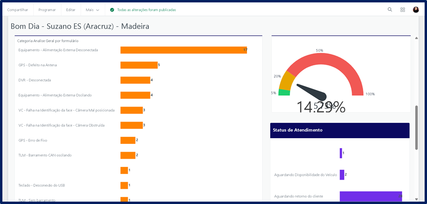The image size is (427, 204).
Task: Click the DVR Desconectada orange bar
Action: pyautogui.click(x=135, y=80)
